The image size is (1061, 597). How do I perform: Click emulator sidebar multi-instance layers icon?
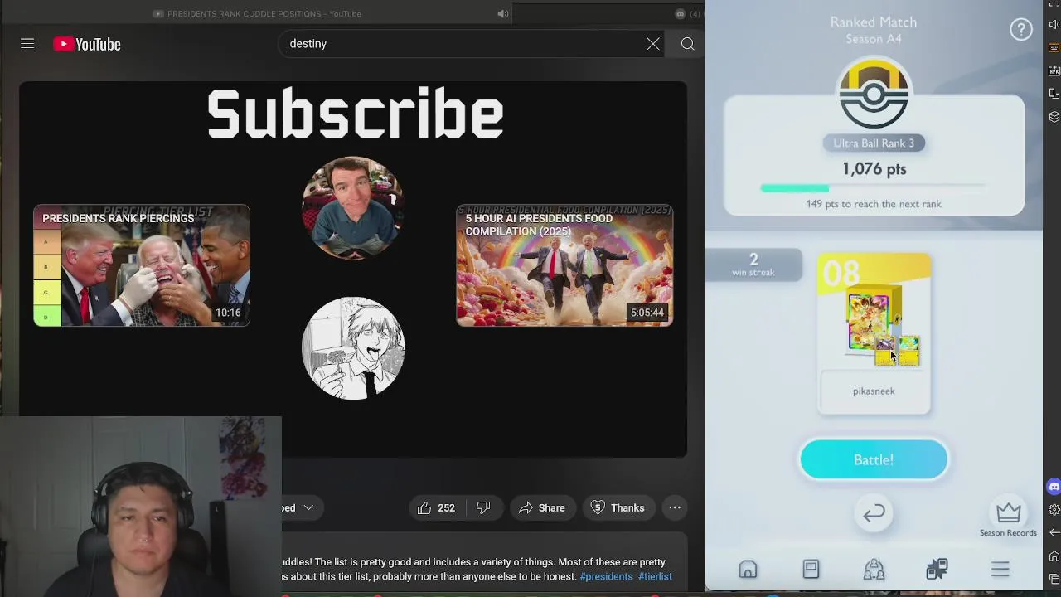click(1054, 117)
